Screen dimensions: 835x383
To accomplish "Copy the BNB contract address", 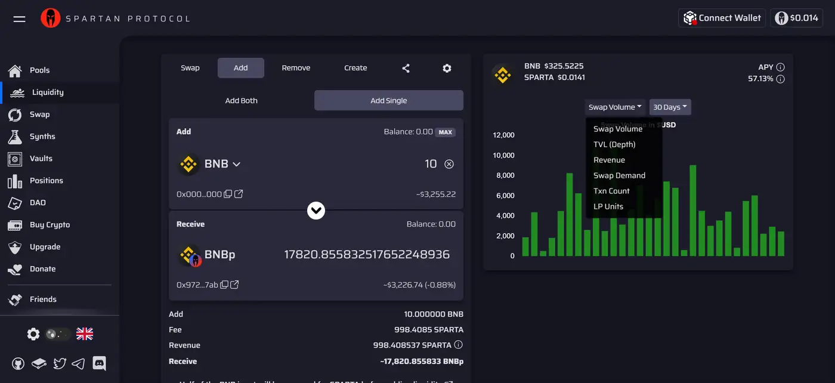I will (227, 194).
